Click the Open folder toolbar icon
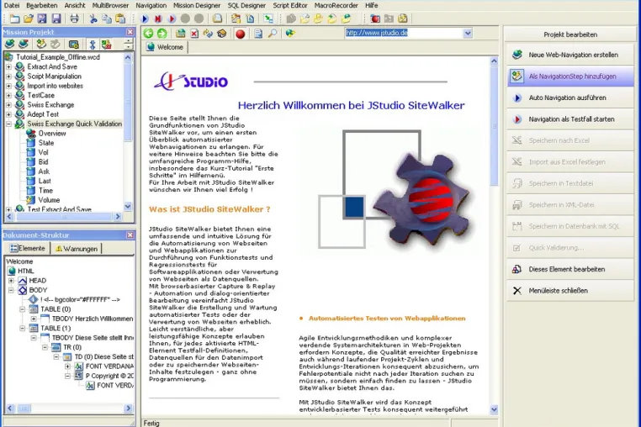Viewport: 641px width, 427px height. coord(29,18)
